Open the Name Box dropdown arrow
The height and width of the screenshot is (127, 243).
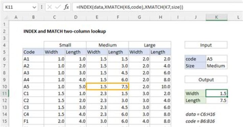coord(34,7)
